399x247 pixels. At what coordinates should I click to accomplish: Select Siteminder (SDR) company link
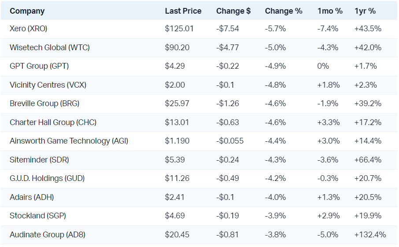click(39, 160)
